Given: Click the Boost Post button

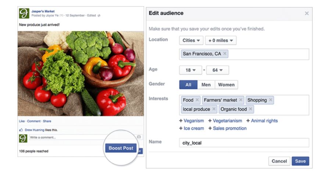Looking at the screenshot, I should [x=121, y=148].
